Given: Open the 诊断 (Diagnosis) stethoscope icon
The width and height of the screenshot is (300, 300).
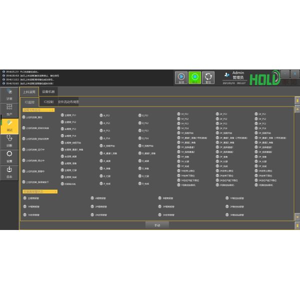Looking at the screenshot, I should pos(9,140).
